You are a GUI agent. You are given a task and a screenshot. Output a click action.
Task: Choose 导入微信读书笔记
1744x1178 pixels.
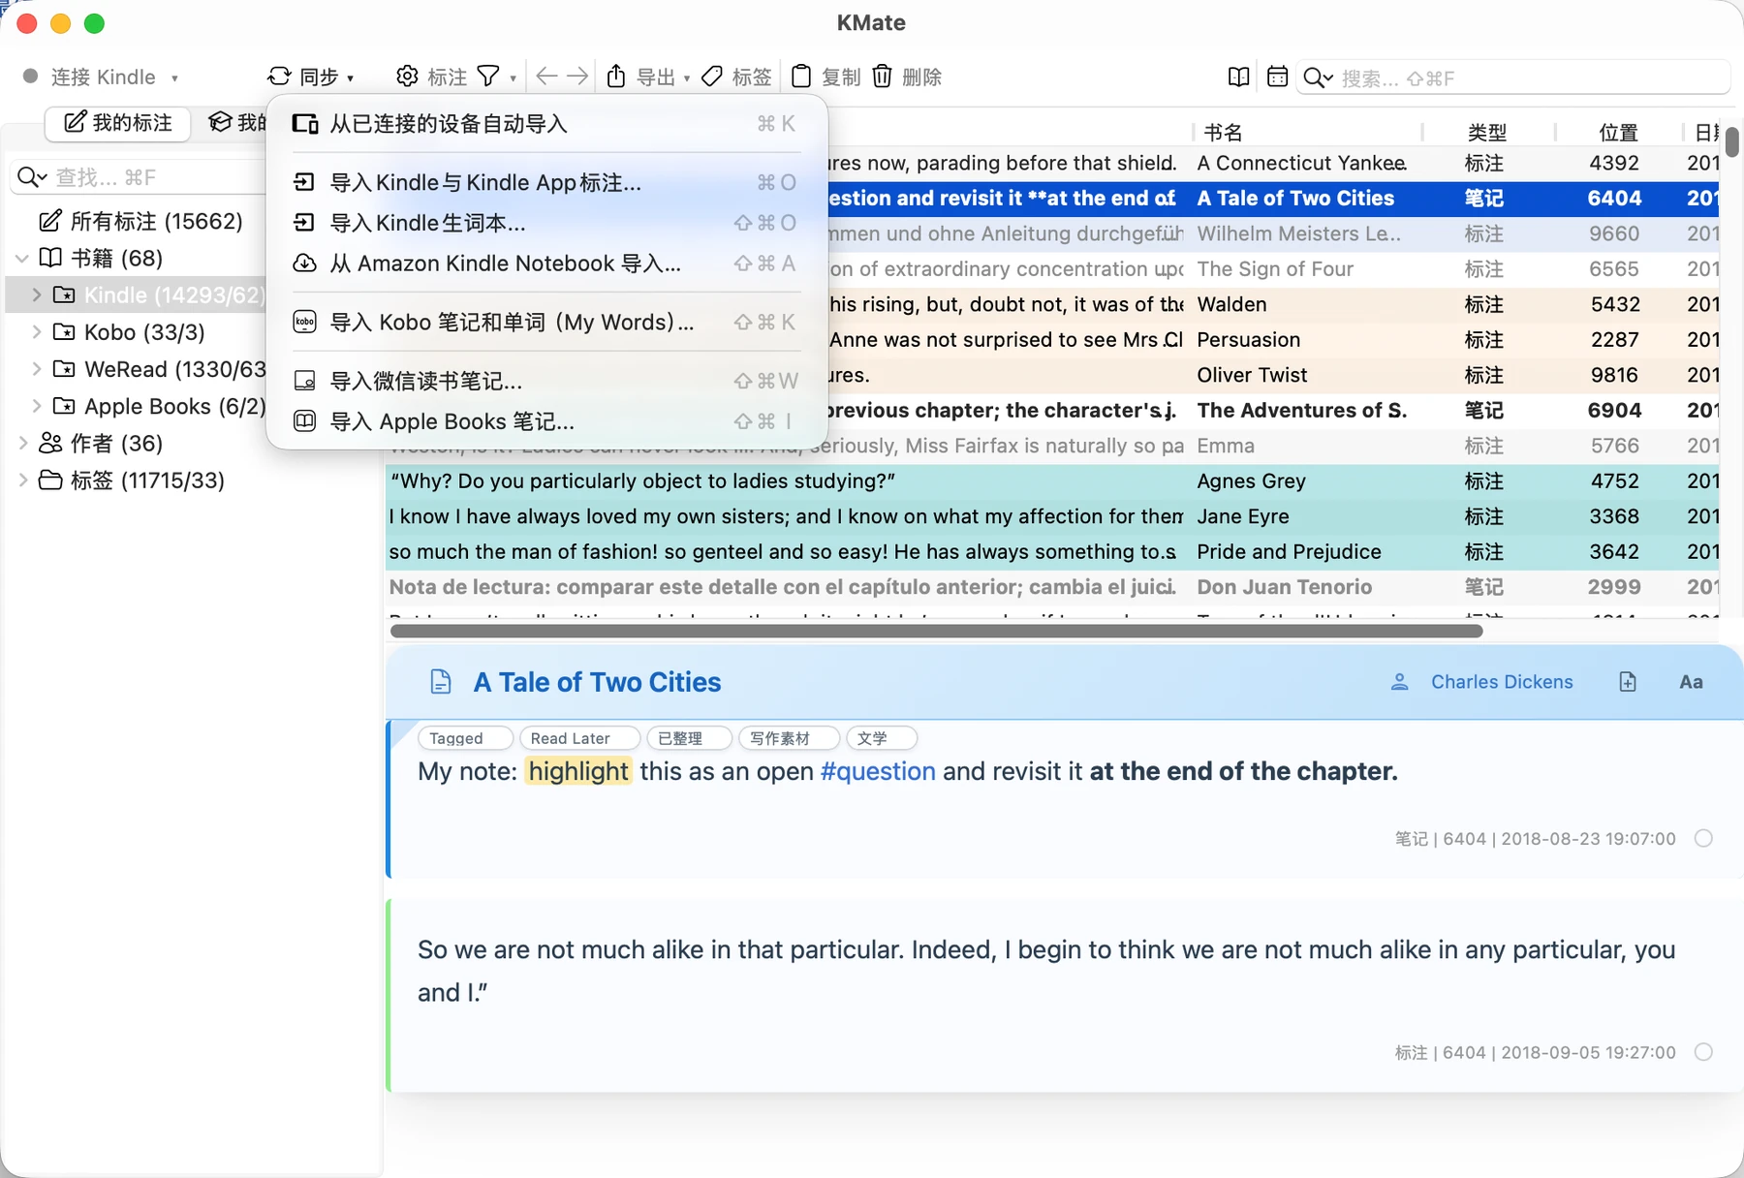coord(546,381)
